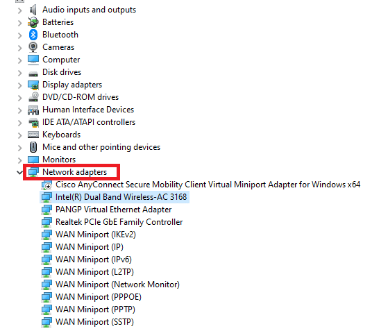This screenshot has width=379, height=331.
Task: Expand Mice and other pointing devices chevron
Action: coord(20,148)
